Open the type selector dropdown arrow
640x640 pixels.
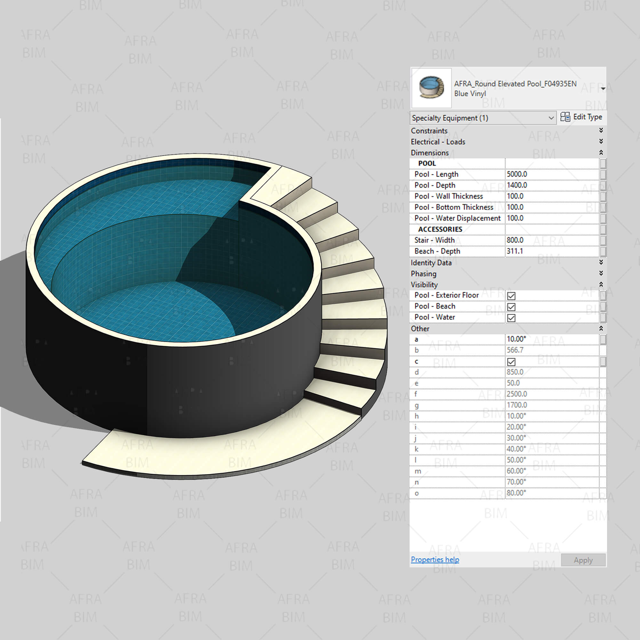(603, 88)
